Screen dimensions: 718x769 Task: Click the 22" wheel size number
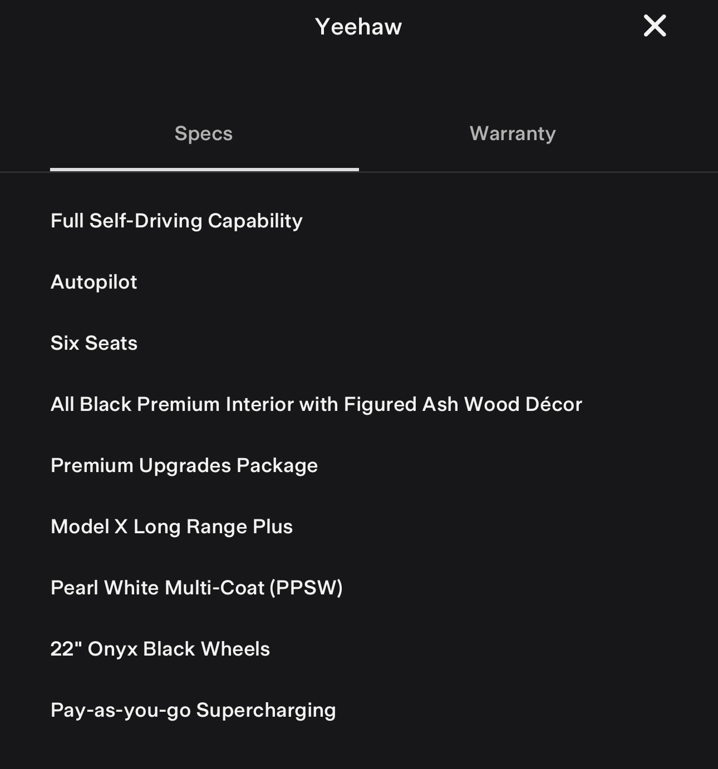tap(66, 649)
